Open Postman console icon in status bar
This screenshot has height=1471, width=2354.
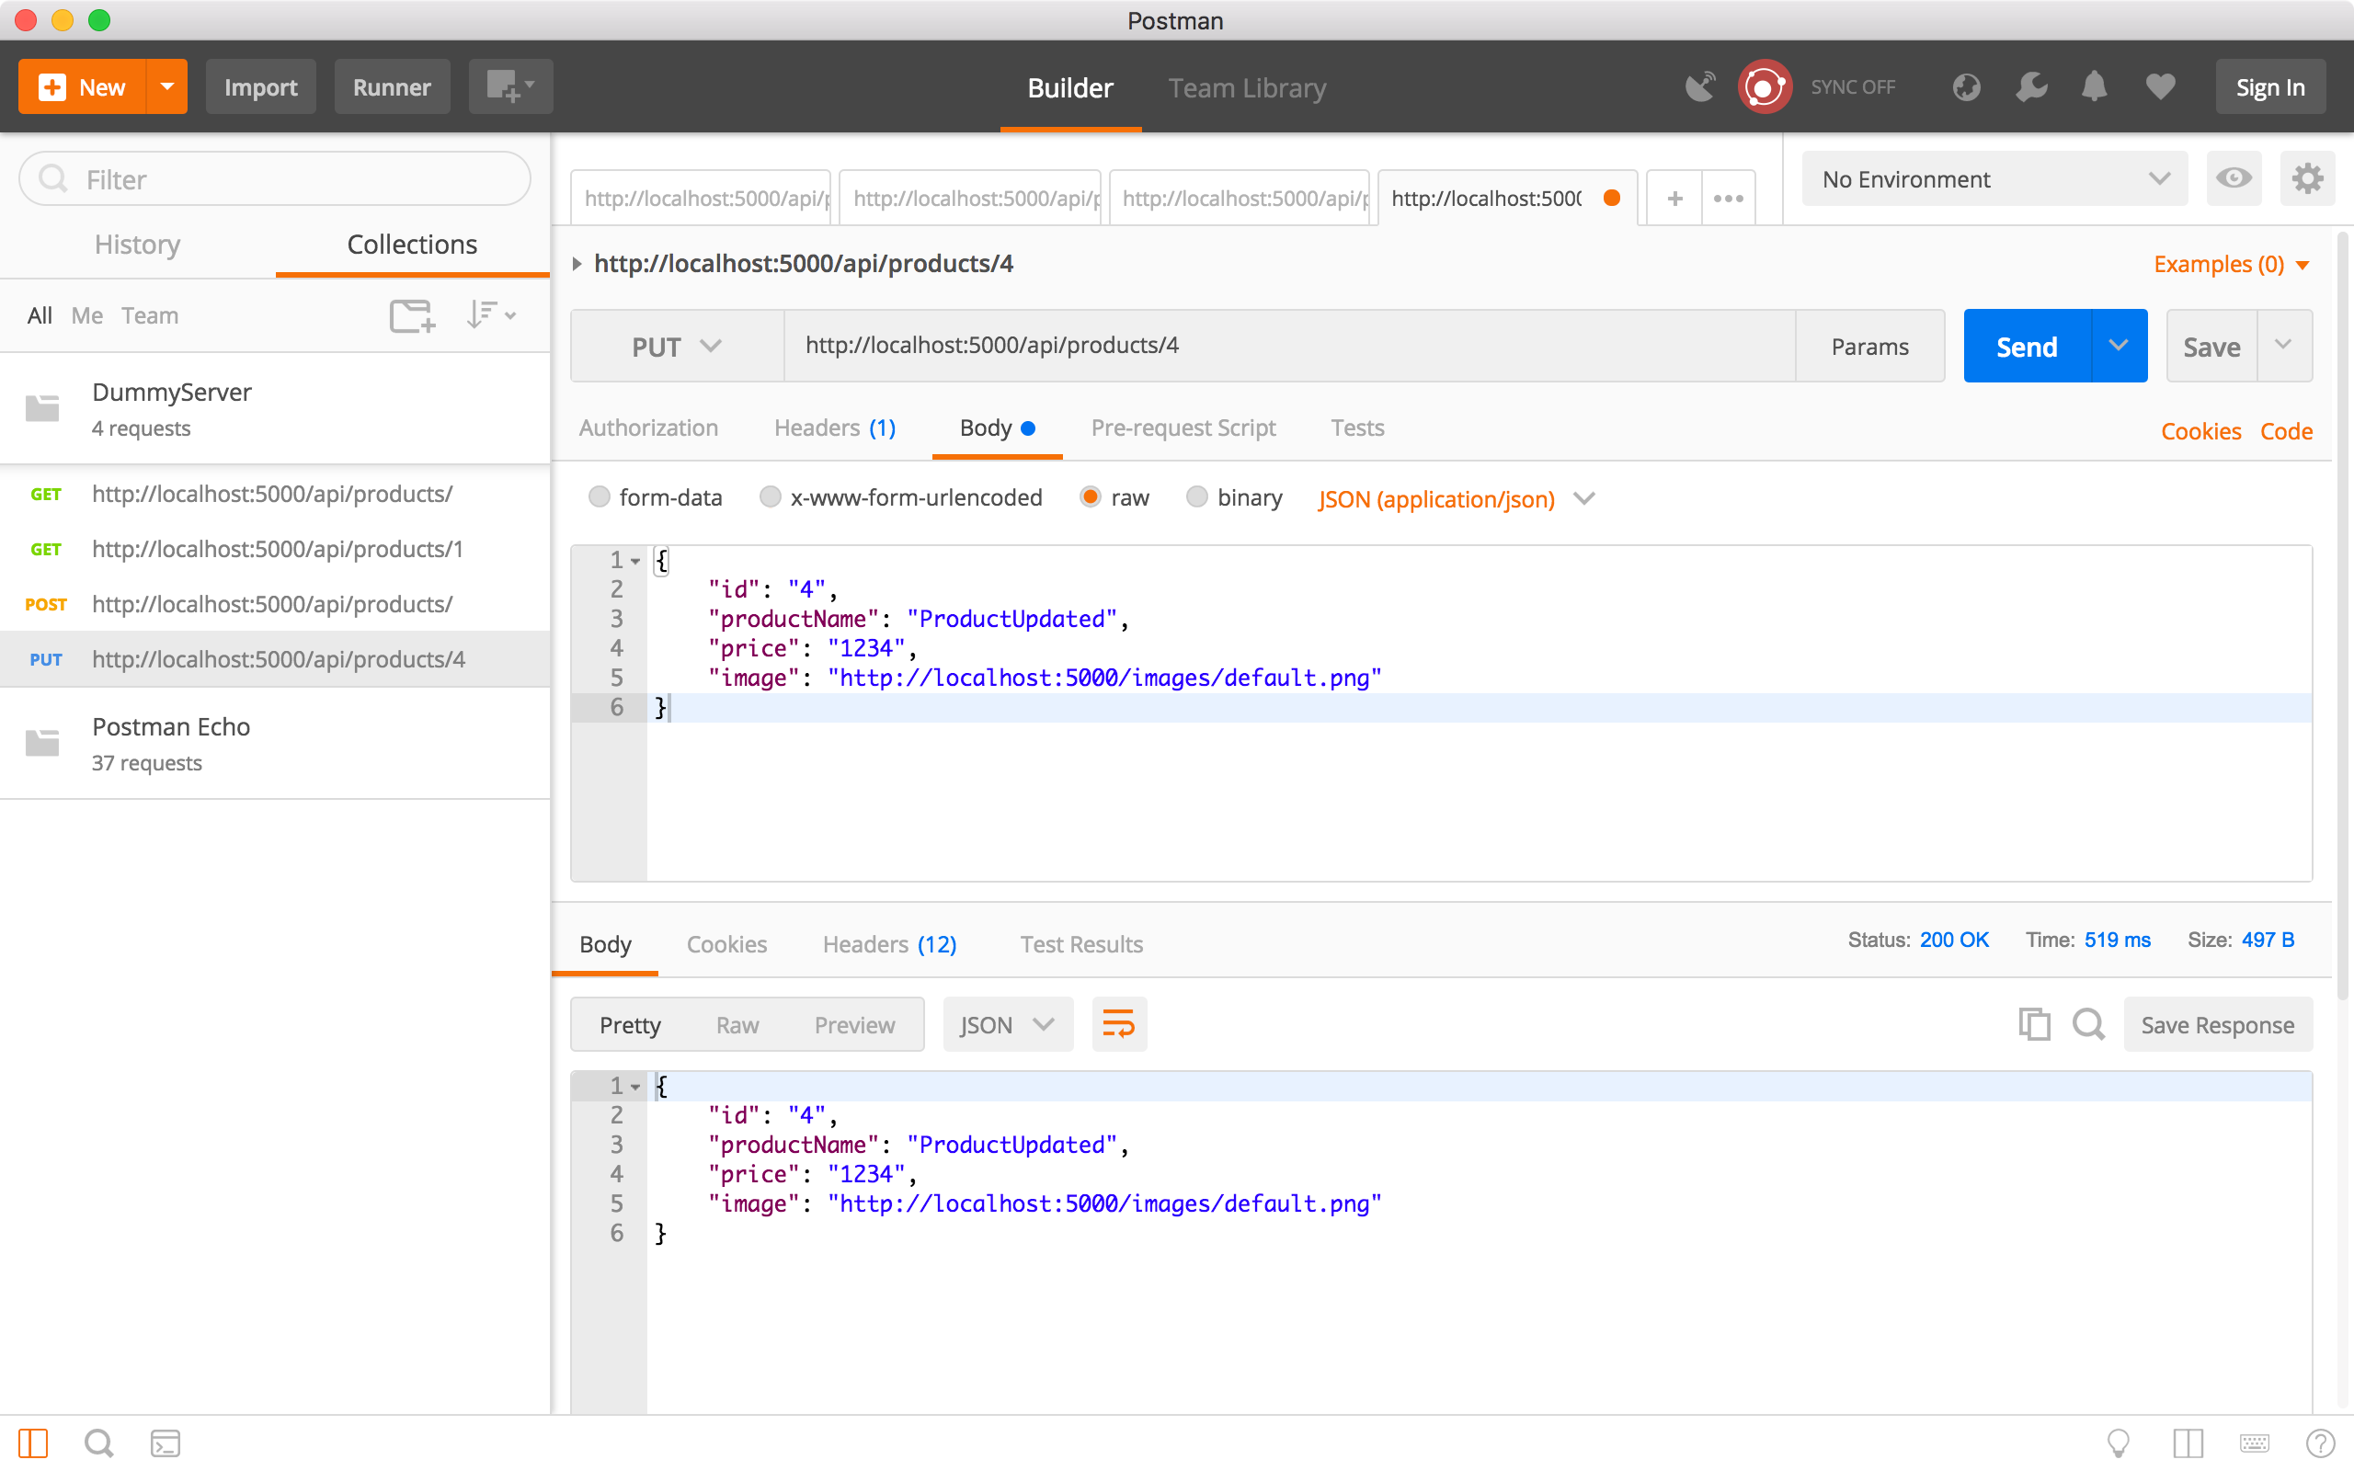point(166,1442)
